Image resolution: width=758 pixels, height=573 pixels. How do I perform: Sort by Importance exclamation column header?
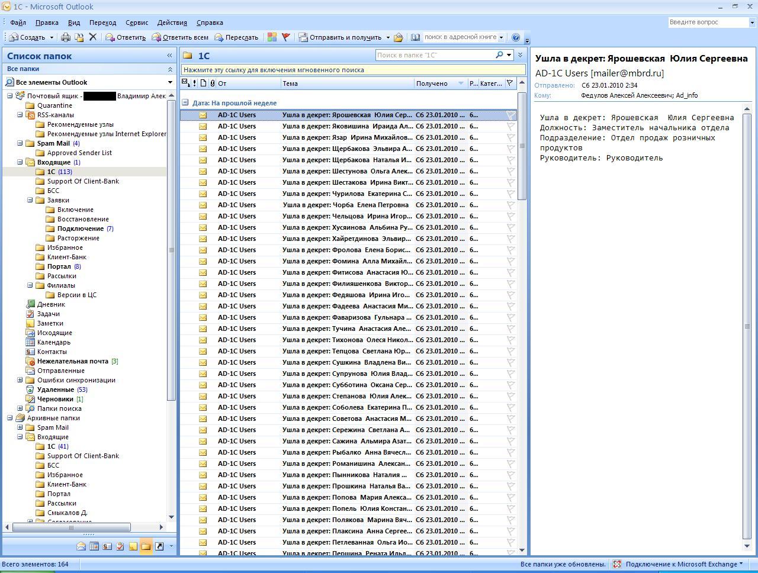pyautogui.click(x=194, y=83)
